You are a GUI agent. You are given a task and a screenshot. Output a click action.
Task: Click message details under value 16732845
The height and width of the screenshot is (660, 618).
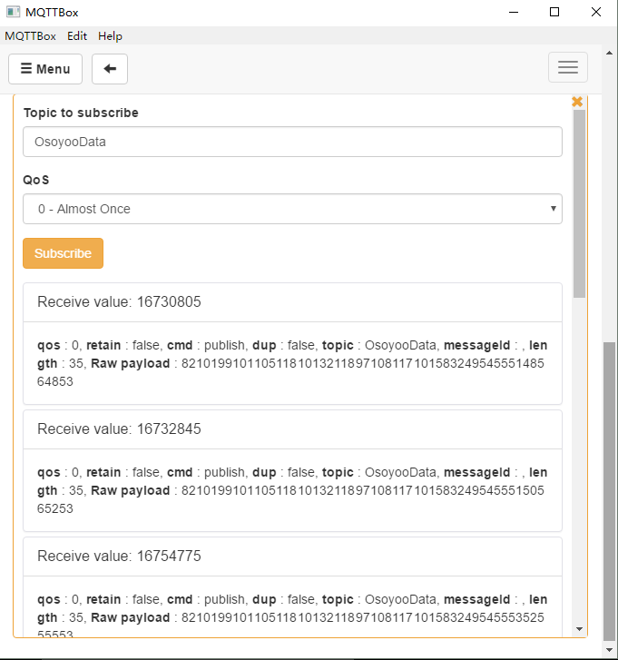[292, 490]
